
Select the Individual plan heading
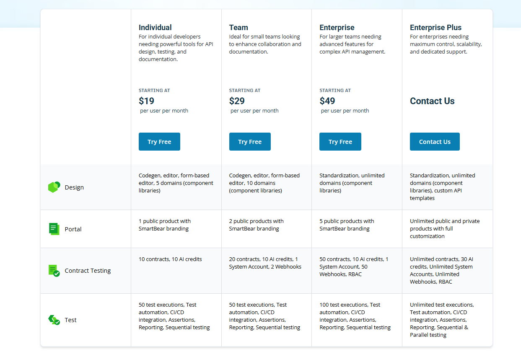click(155, 28)
